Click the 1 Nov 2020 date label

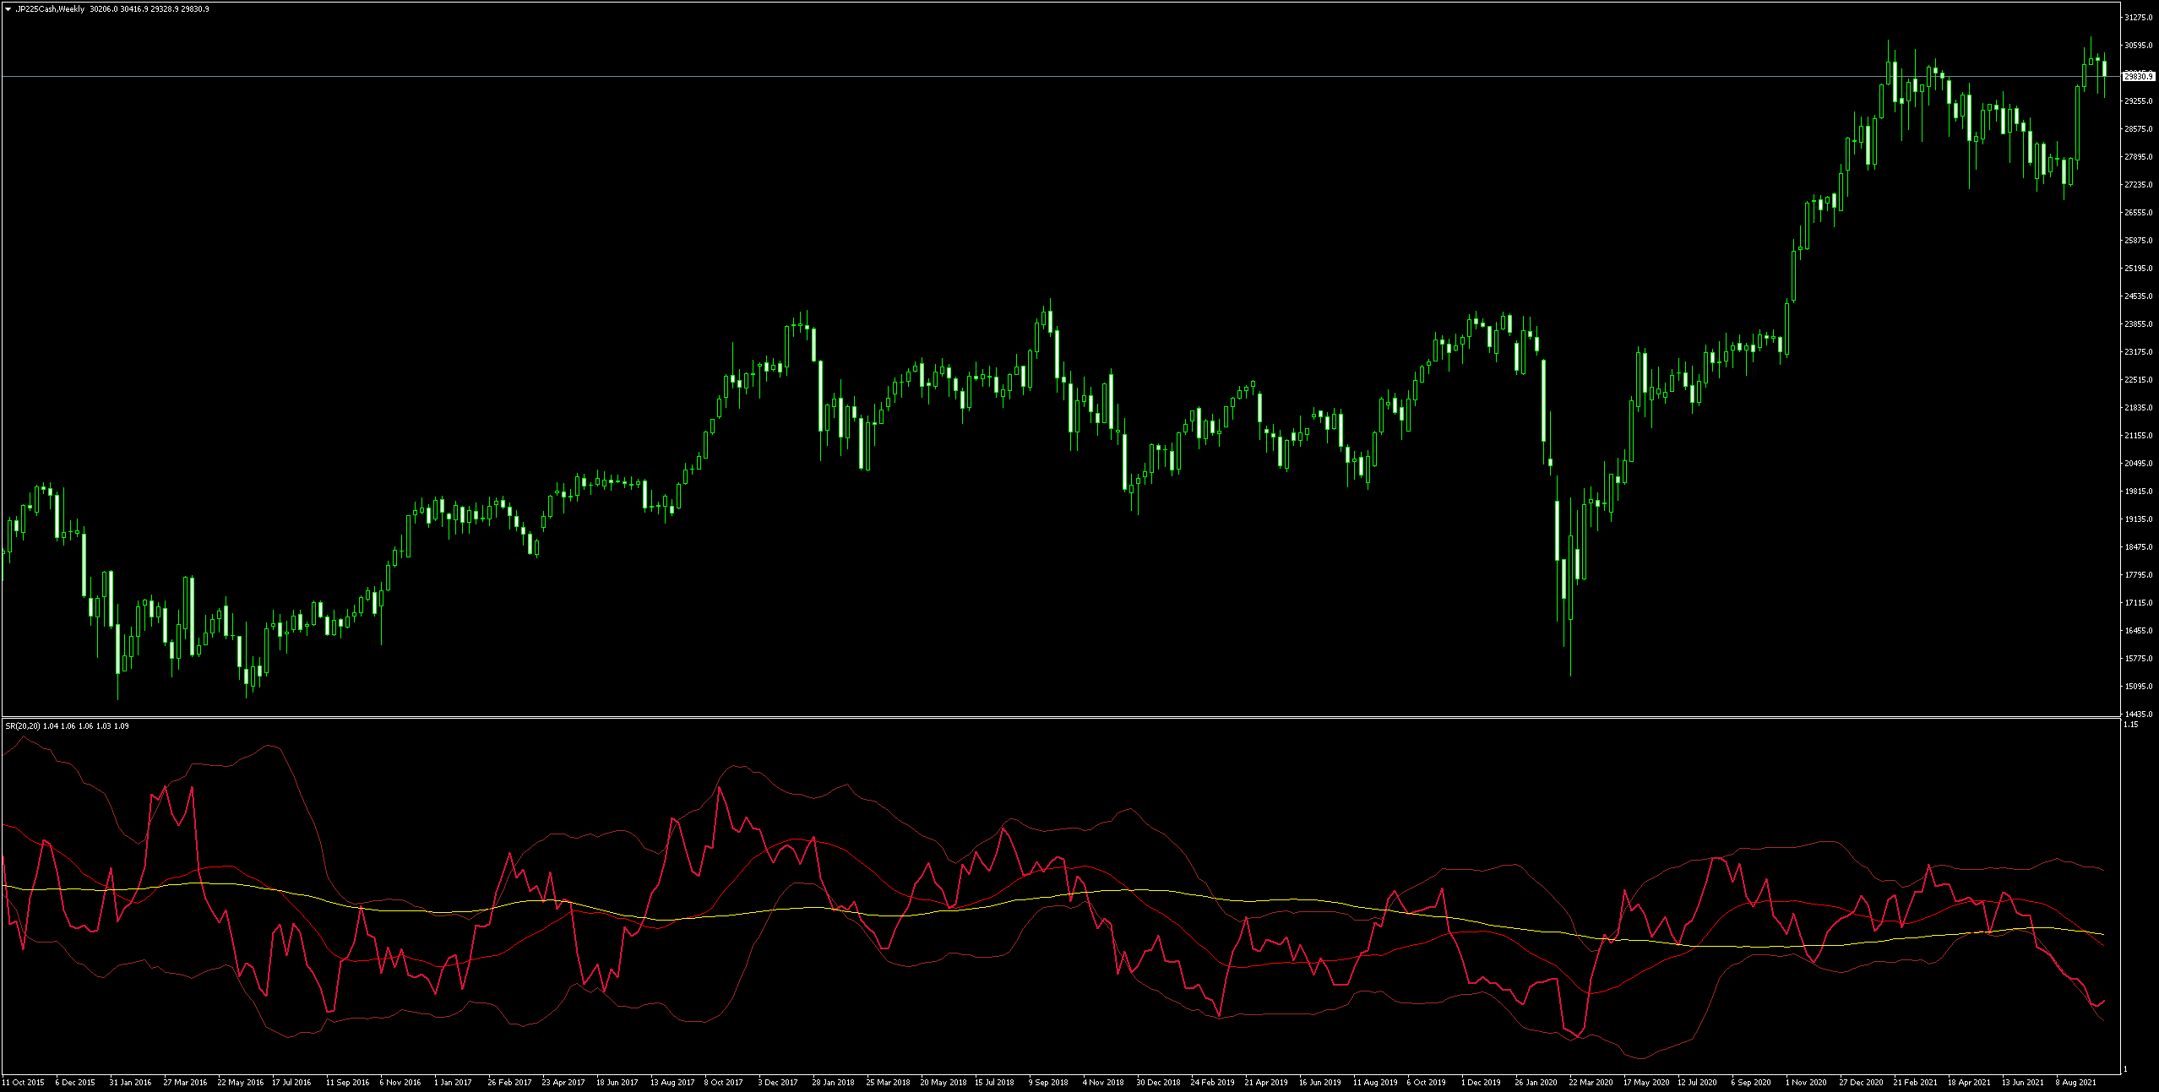1806,1083
